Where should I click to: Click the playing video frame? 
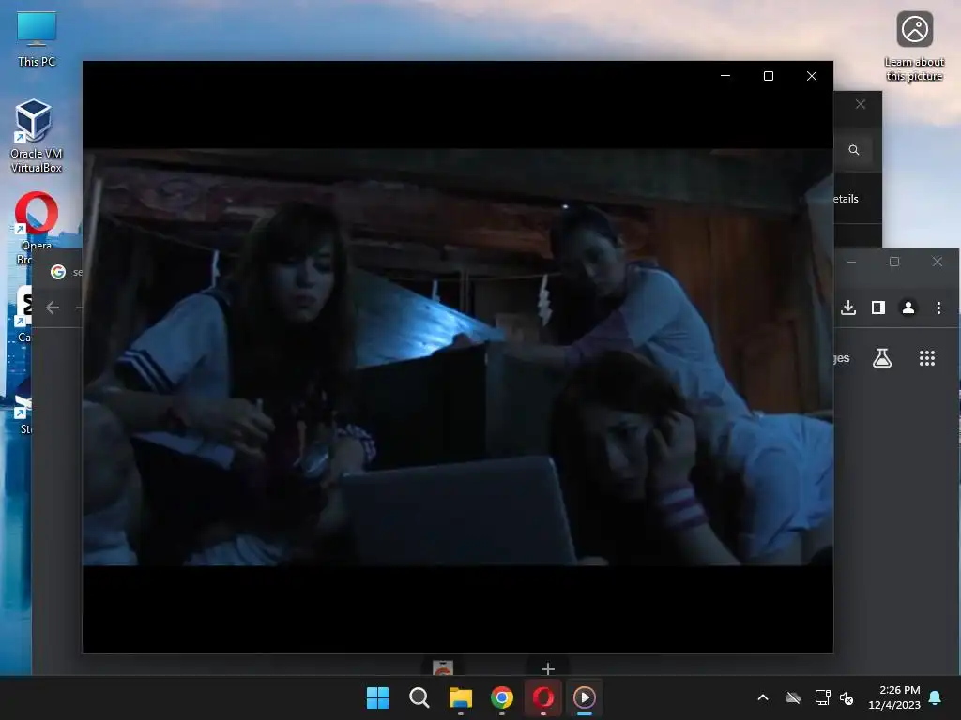tap(458, 357)
